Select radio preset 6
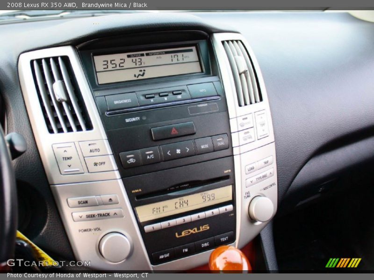Screen dimensions: 374x280 [x=226, y=209]
